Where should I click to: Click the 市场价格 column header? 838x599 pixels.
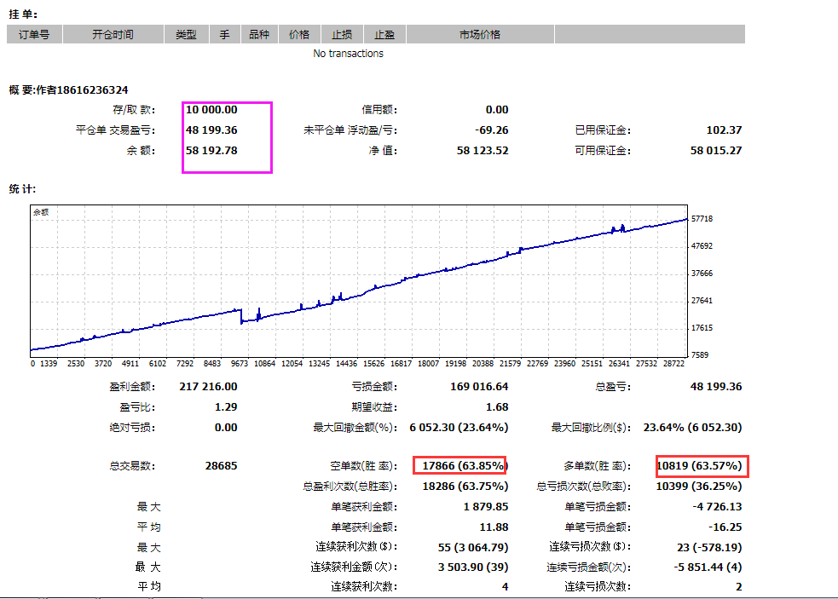[x=480, y=34]
